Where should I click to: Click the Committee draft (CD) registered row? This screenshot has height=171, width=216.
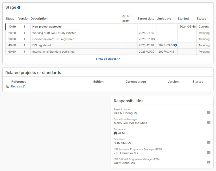click(53, 39)
